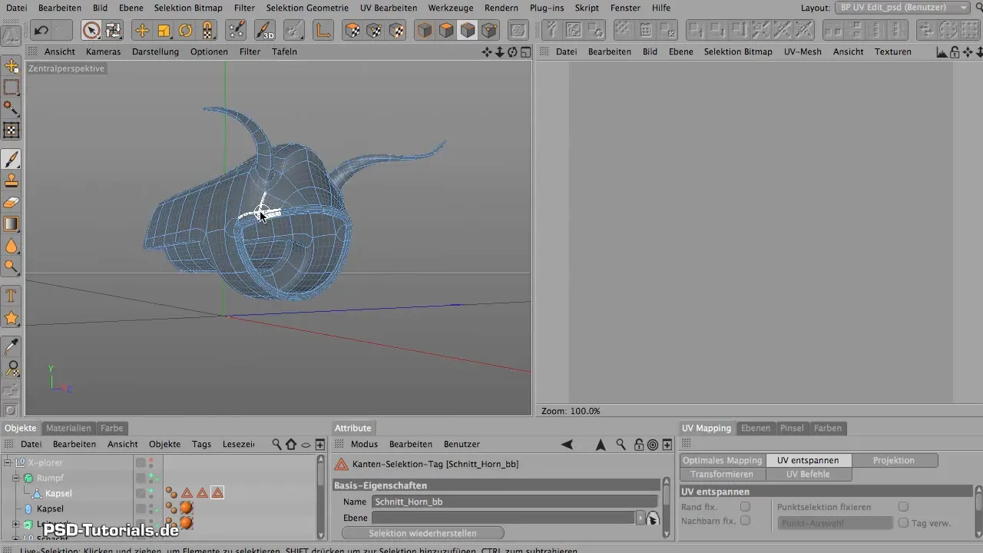Select the Eraser tool
The height and width of the screenshot is (553, 983).
12,203
